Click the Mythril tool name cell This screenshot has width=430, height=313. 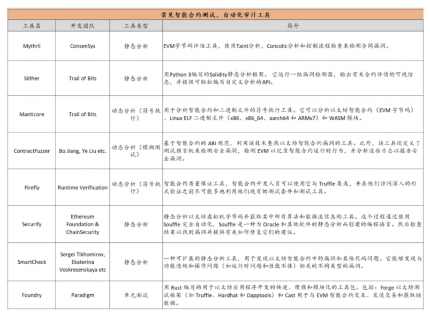[x=32, y=46]
